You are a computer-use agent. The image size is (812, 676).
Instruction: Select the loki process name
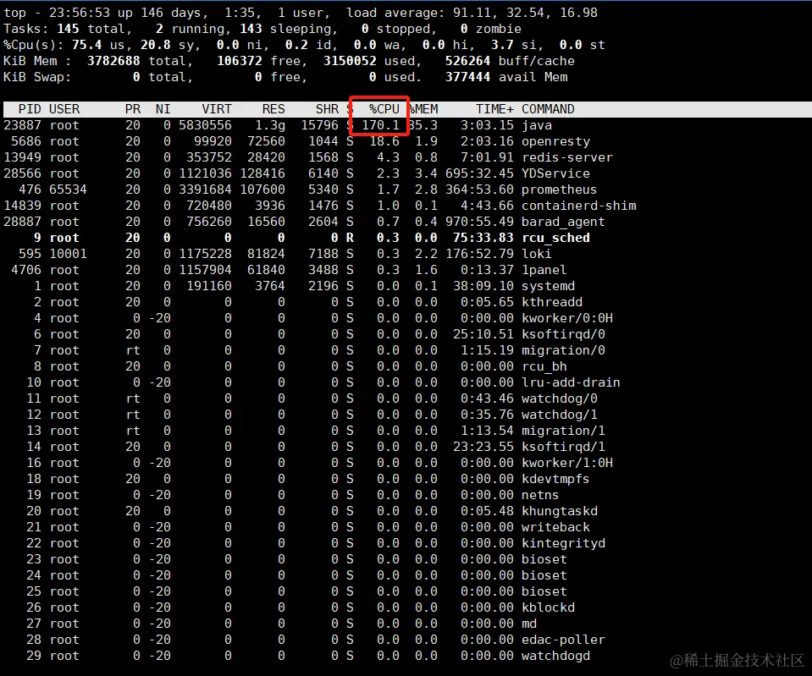[537, 254]
